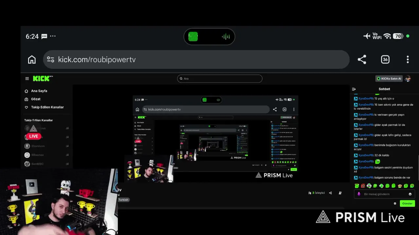Pick the fourth emote in the chat row
419x235 pixels.
[375, 186]
